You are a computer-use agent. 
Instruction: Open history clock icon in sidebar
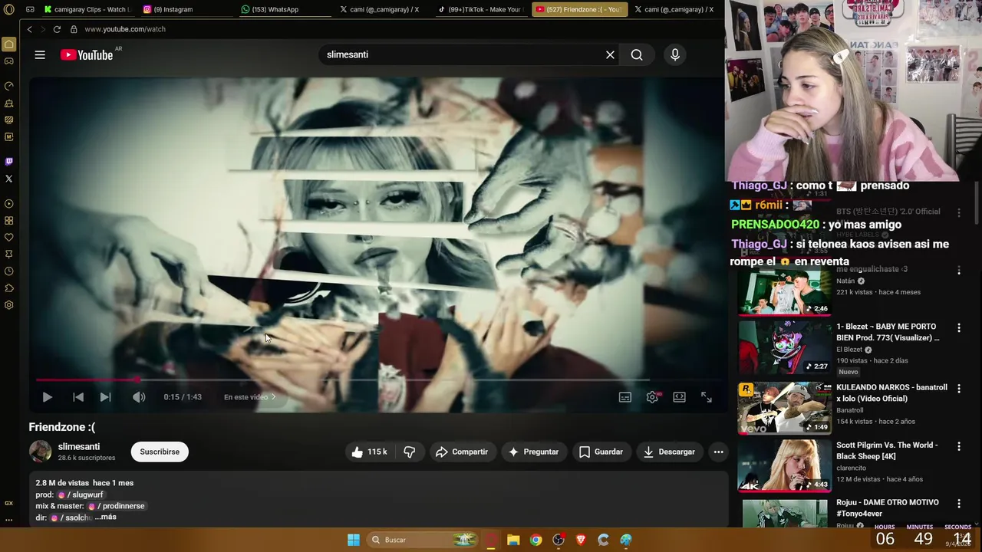[9, 271]
